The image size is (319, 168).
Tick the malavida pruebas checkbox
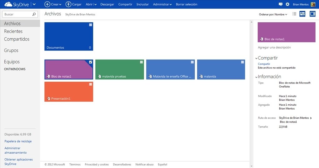141,62
